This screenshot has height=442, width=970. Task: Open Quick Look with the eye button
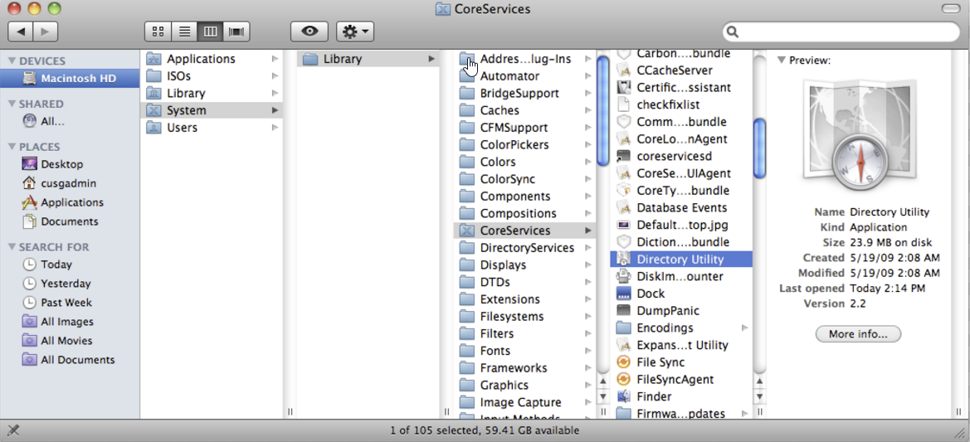[310, 31]
